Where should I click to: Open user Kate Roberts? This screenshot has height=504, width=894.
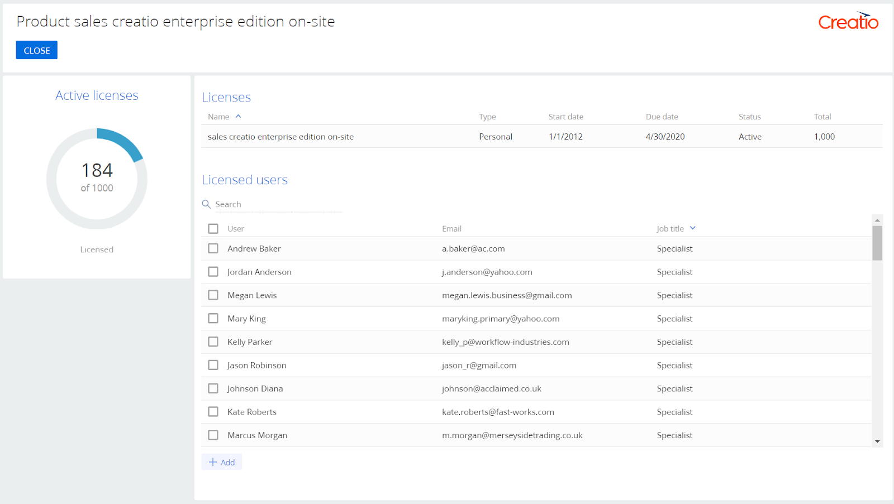pyautogui.click(x=252, y=412)
